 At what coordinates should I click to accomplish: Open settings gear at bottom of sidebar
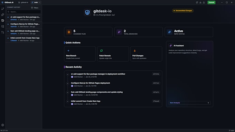[3, 125]
